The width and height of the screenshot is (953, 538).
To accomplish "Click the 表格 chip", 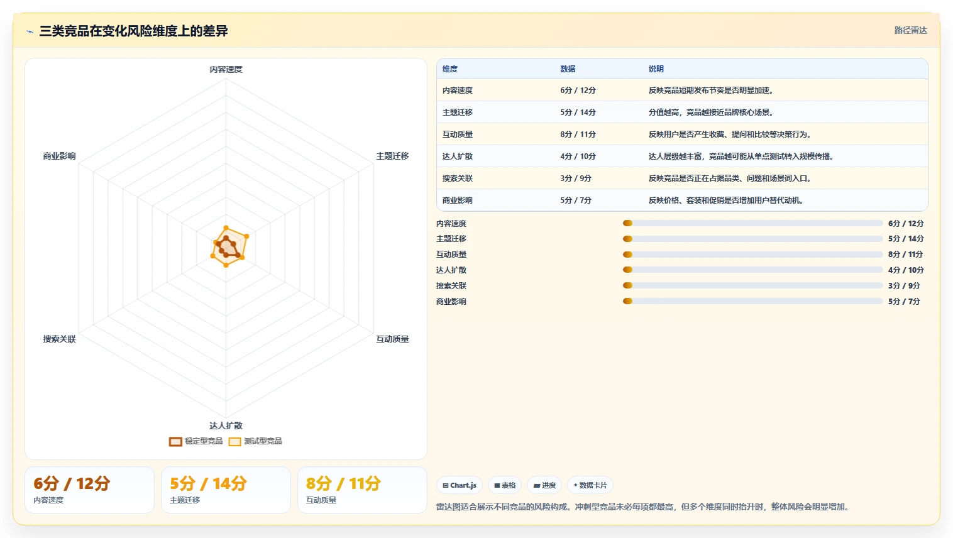I will [505, 485].
